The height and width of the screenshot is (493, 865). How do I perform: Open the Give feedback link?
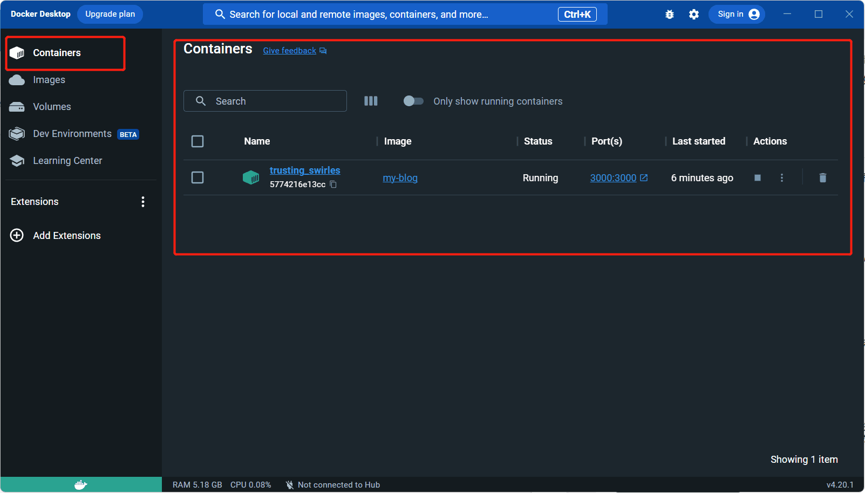point(290,51)
